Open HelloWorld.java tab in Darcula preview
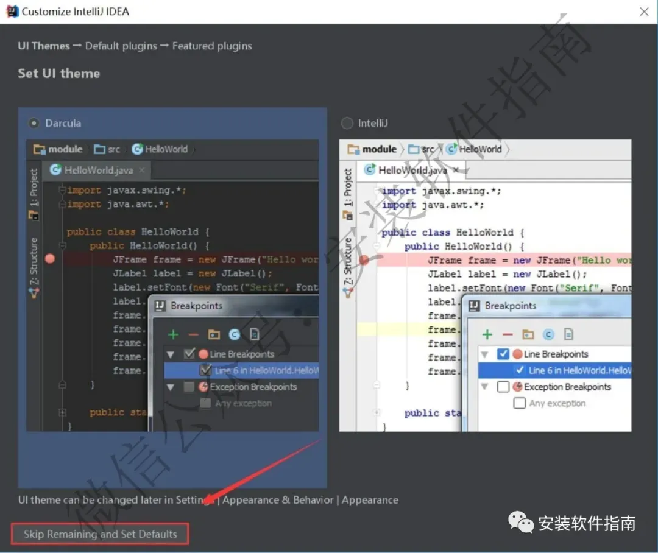Screen dimensions: 658x553 coord(98,170)
